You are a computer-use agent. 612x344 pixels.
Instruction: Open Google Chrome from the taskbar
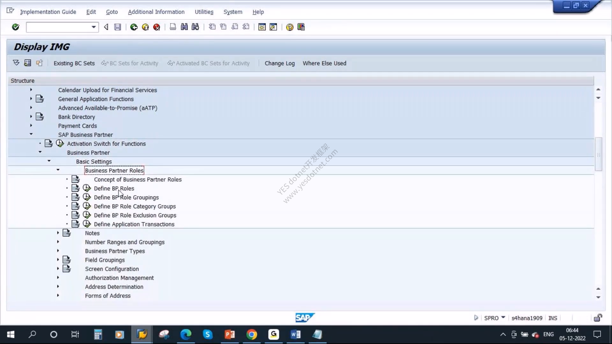[x=251, y=334]
